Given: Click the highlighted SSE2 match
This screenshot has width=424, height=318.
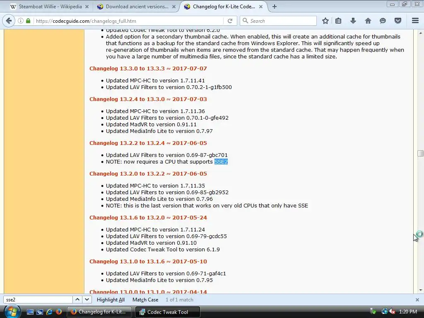Looking at the screenshot, I should coord(221,162).
